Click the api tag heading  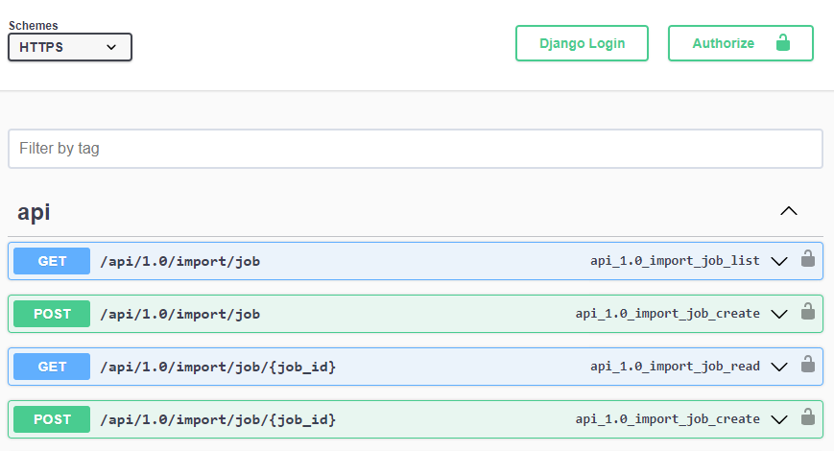(35, 212)
